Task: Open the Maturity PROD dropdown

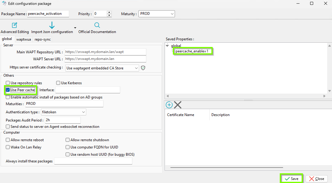Action: (x=157, y=14)
